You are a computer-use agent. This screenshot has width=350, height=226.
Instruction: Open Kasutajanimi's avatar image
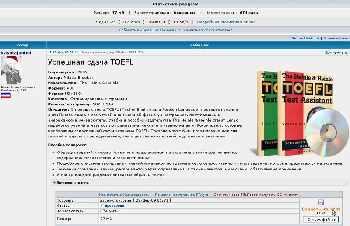[12, 70]
